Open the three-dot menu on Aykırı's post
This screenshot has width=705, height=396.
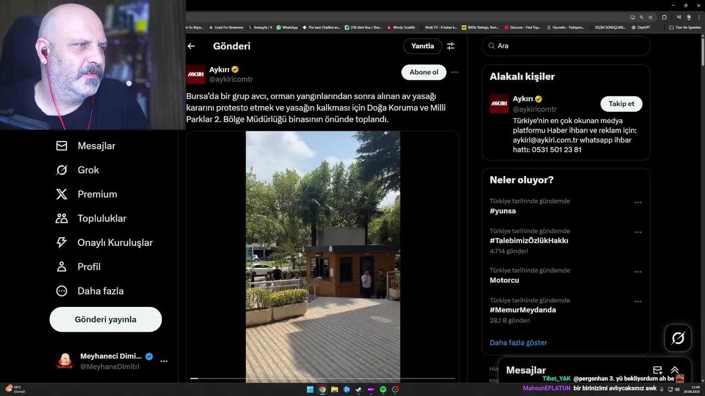tap(454, 72)
